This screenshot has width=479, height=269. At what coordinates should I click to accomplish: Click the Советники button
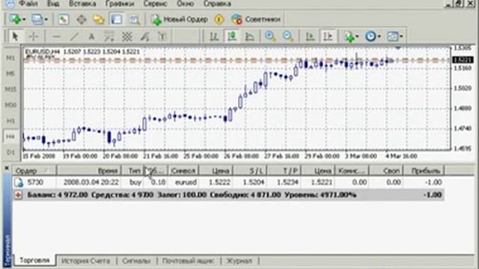pos(256,19)
